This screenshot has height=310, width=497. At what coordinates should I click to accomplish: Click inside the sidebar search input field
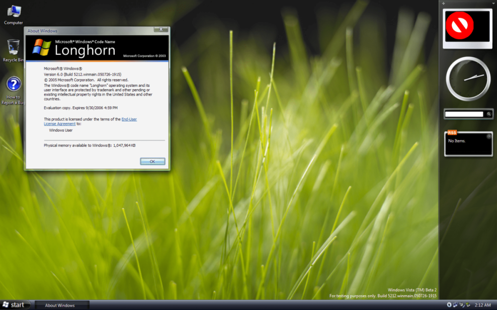tap(466, 114)
